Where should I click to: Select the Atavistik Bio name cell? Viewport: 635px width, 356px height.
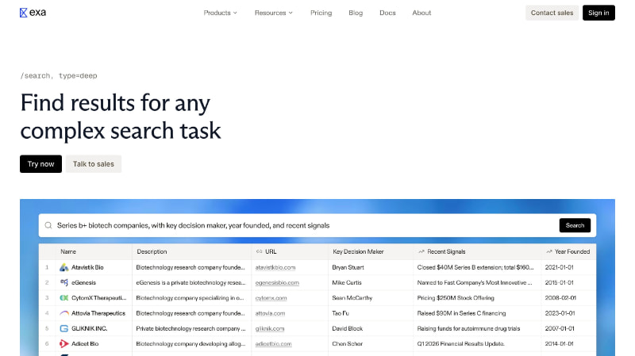[x=94, y=267]
